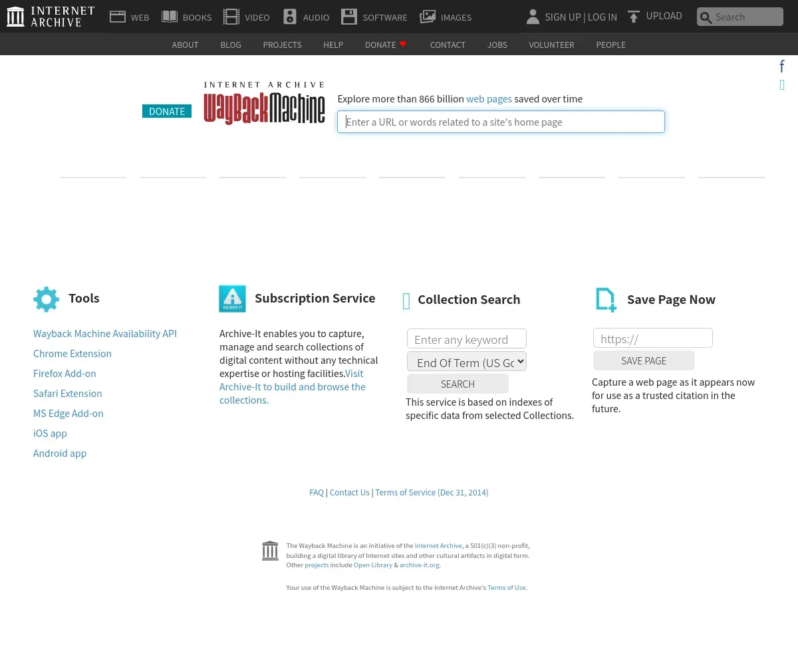
Task: Open the Safari Extension link
Action: [68, 393]
